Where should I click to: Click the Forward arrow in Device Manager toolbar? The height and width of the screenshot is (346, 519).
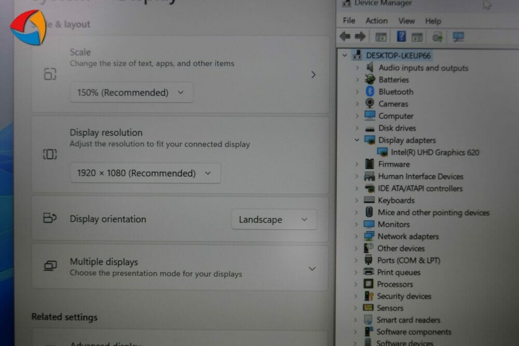pos(360,36)
